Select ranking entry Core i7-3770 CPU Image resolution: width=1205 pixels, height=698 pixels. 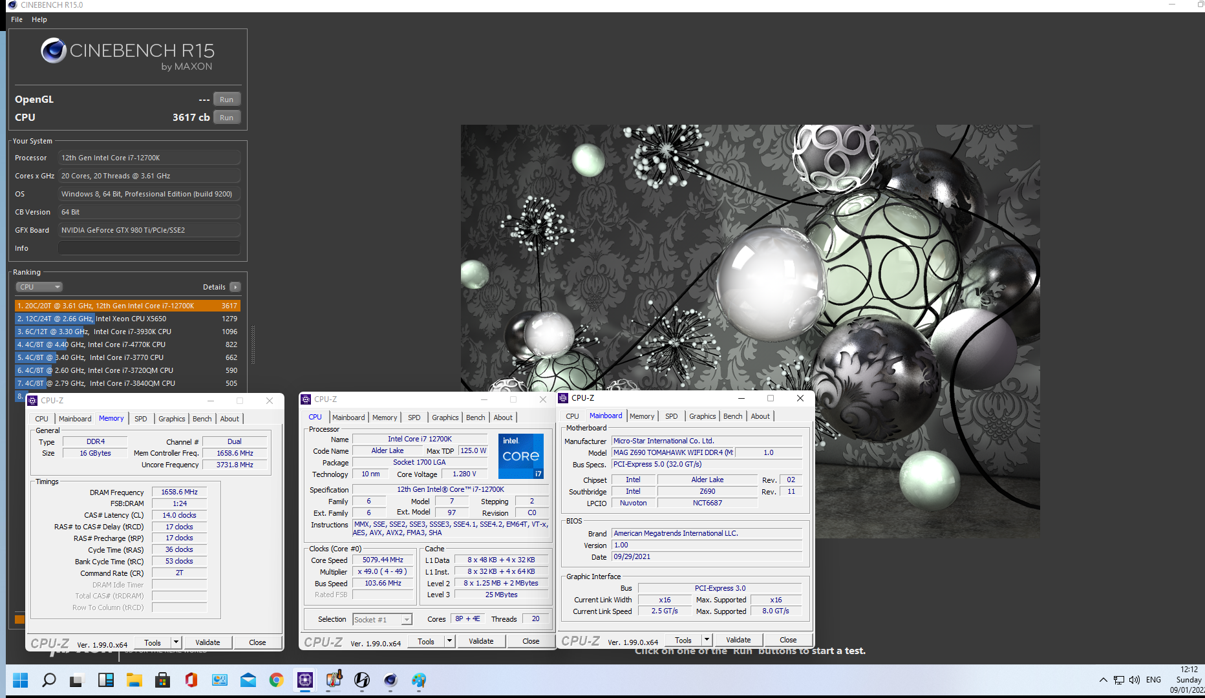127,357
